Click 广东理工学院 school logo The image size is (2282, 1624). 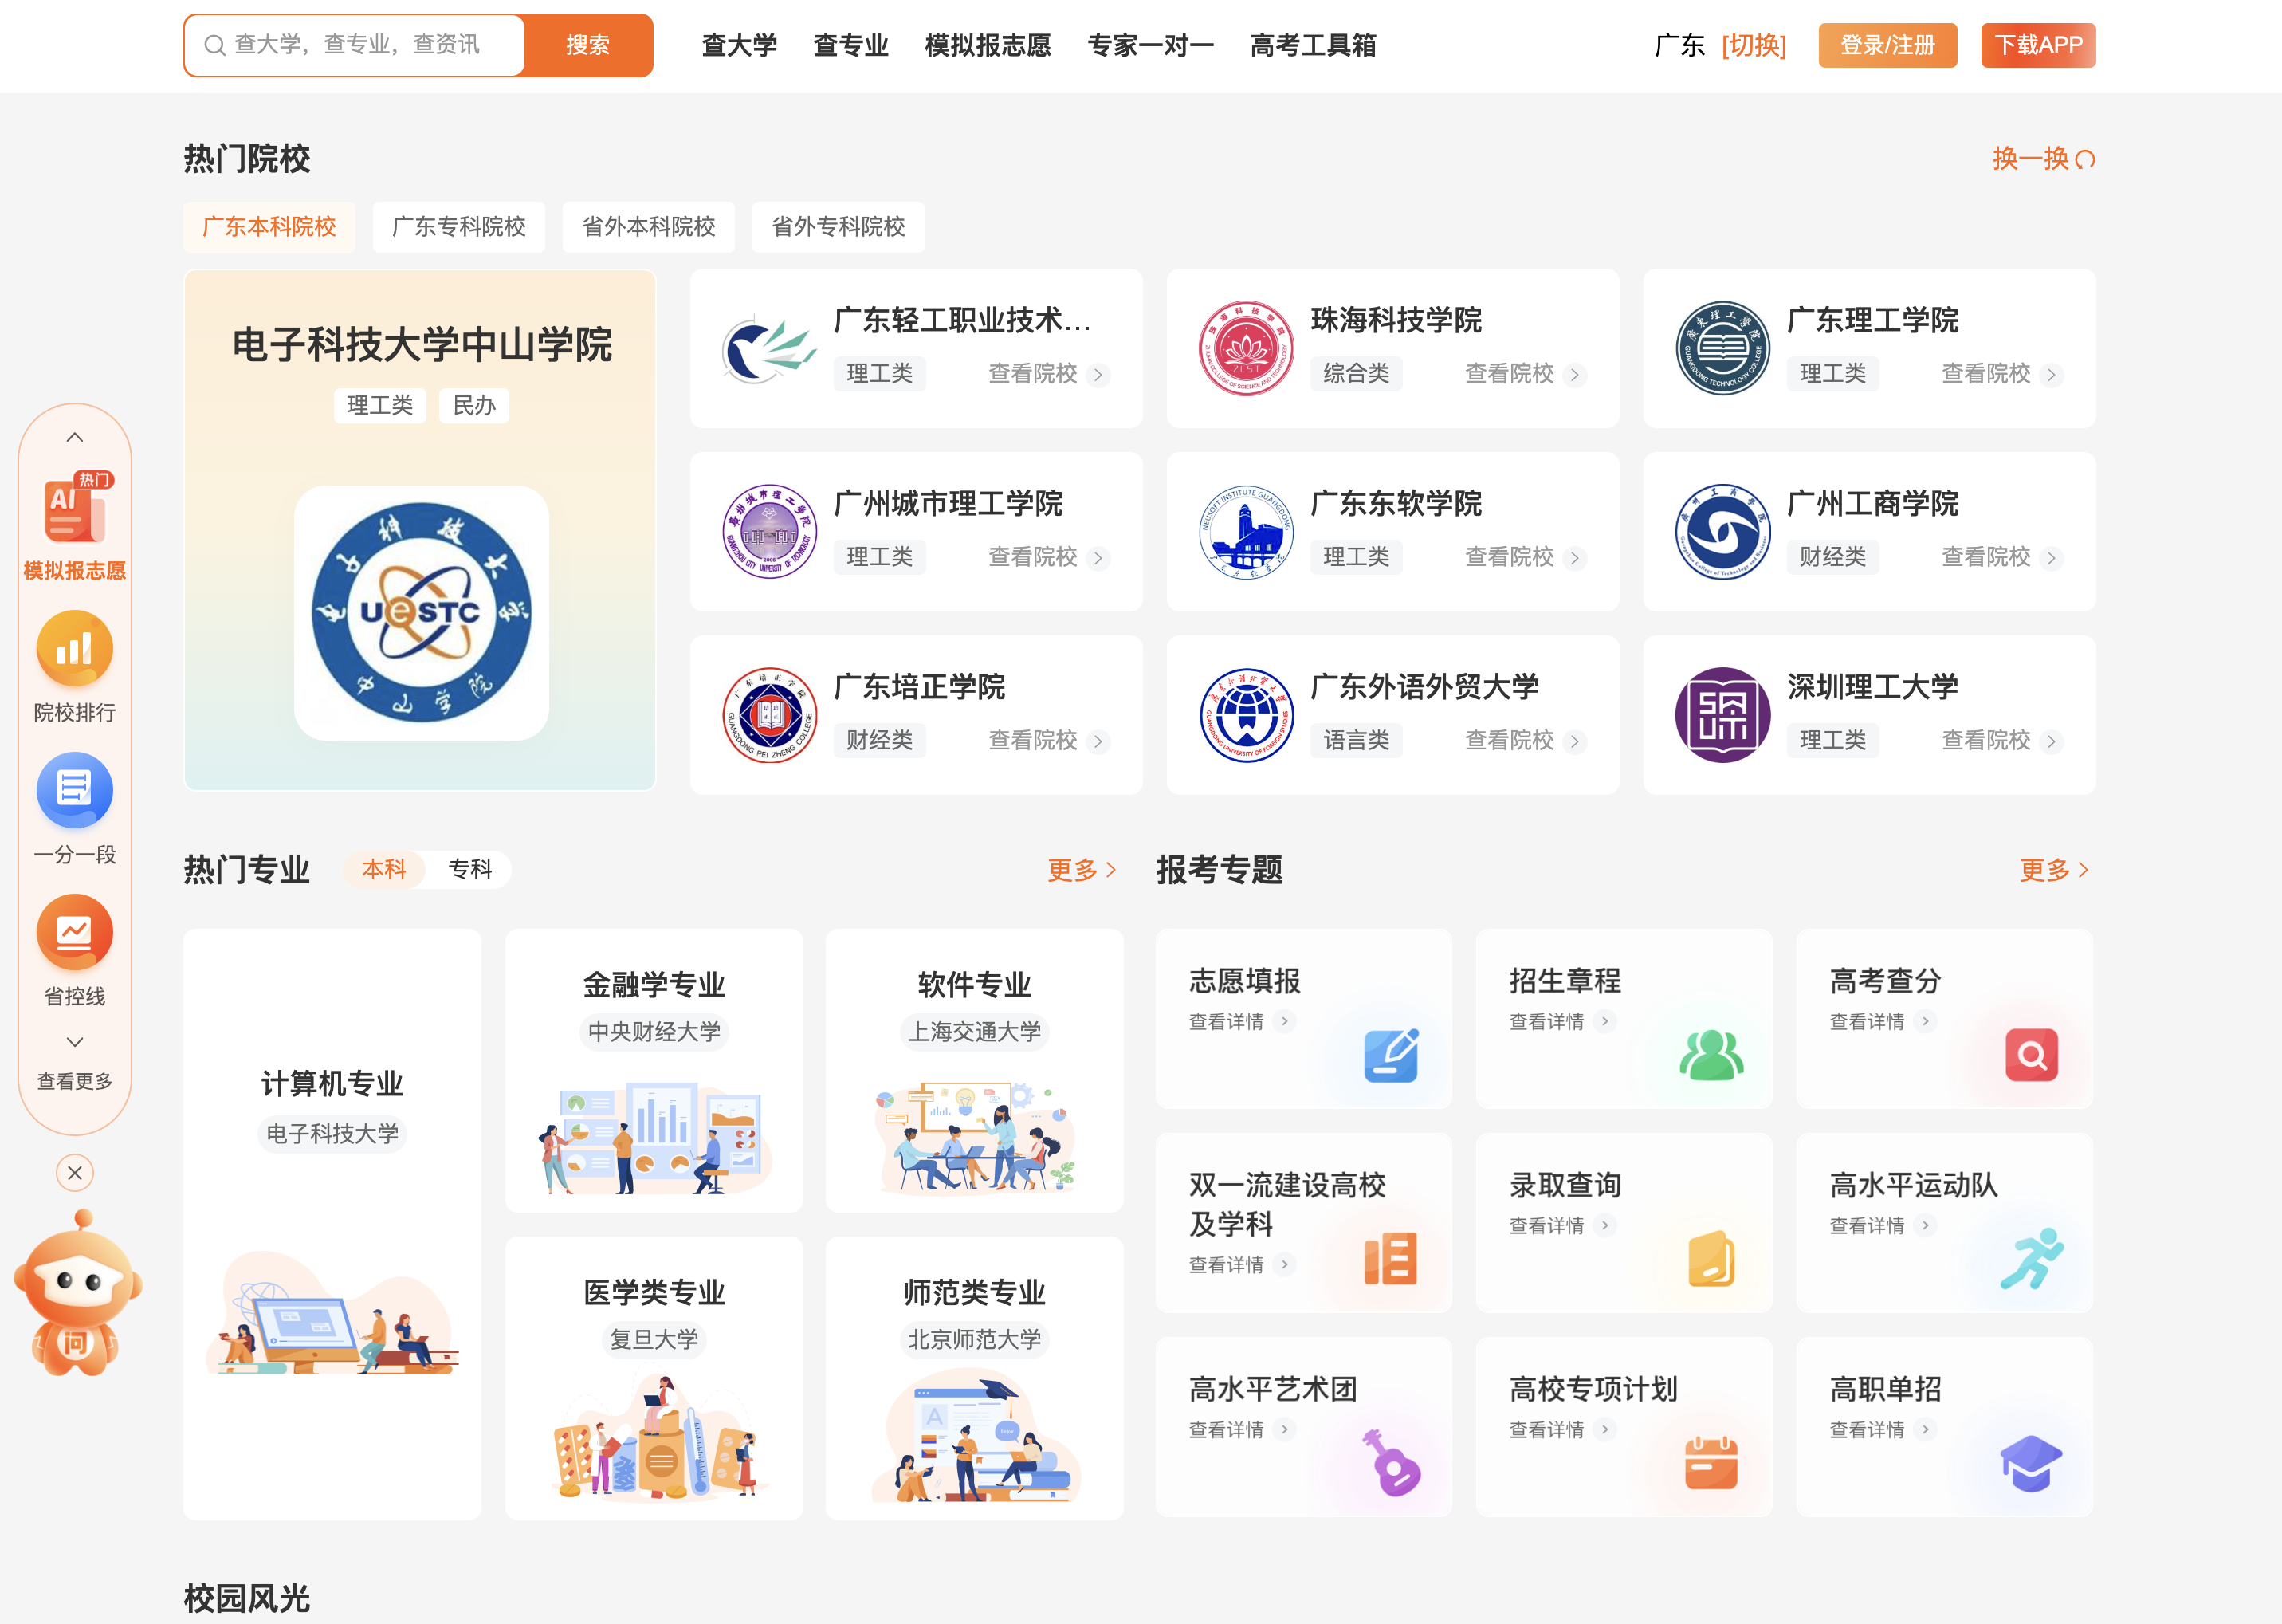tap(1722, 349)
